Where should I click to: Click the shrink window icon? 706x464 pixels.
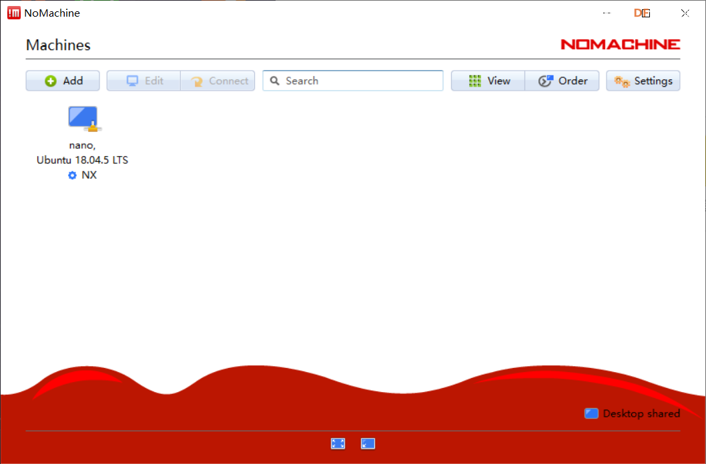pyautogui.click(x=368, y=444)
